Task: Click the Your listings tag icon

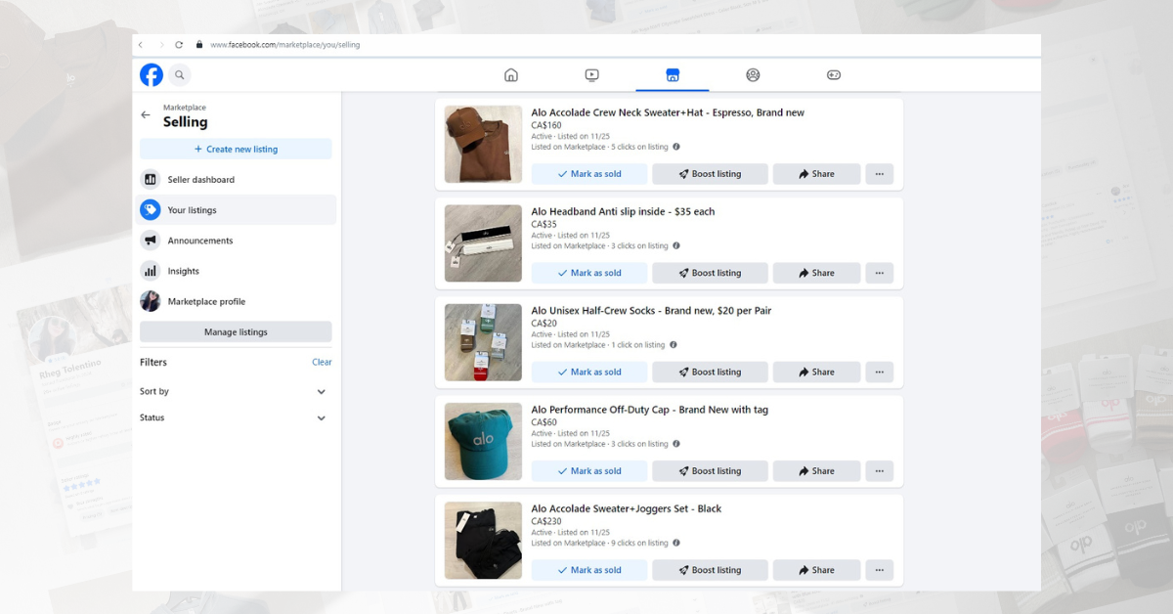Action: click(151, 210)
